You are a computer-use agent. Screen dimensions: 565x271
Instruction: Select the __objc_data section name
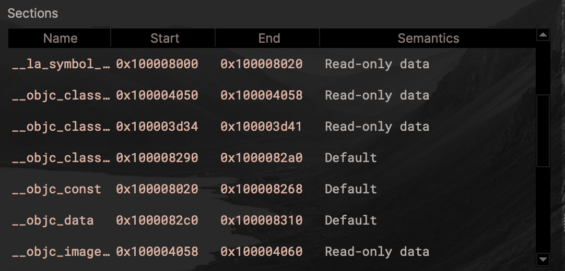pyautogui.click(x=53, y=220)
